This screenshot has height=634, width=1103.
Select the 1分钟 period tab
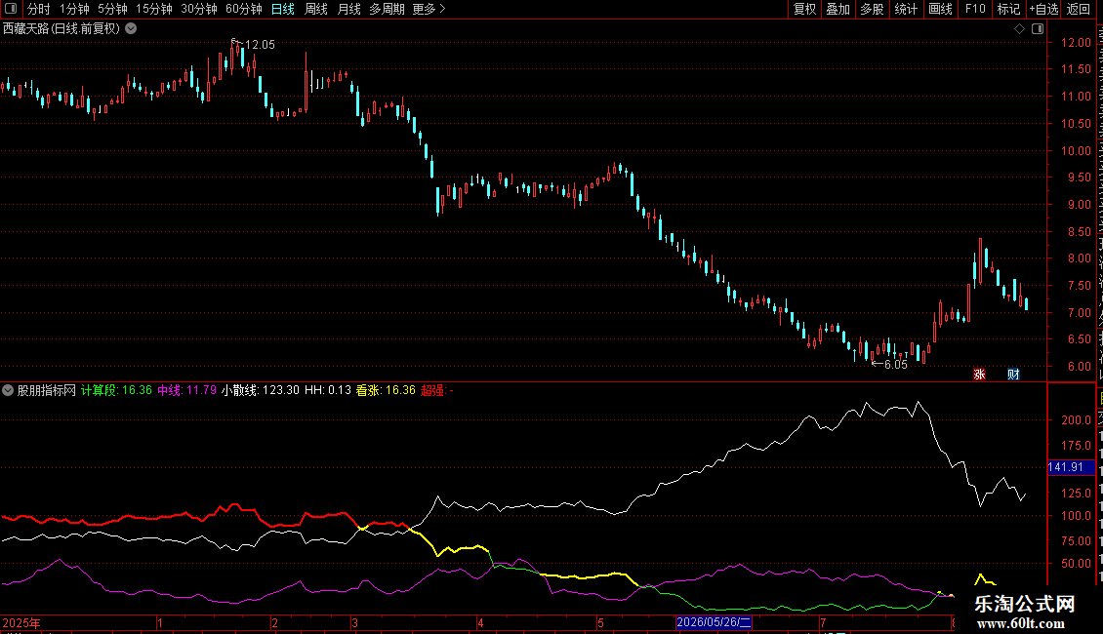74,9
